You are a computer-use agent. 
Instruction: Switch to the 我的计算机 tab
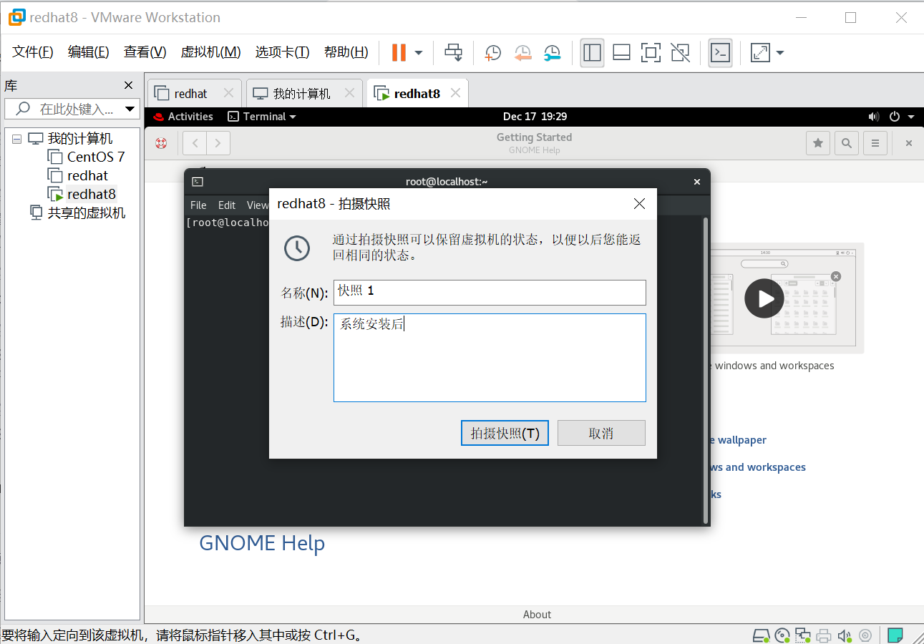[x=301, y=94]
